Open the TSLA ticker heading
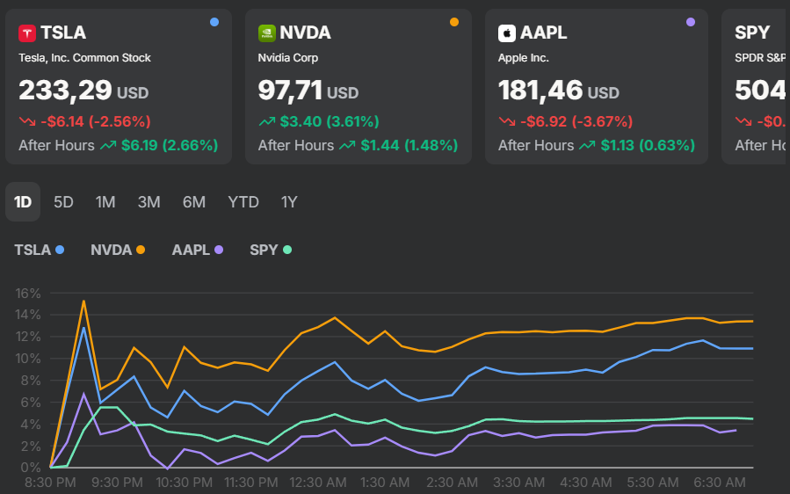790x494 pixels. pyautogui.click(x=63, y=33)
